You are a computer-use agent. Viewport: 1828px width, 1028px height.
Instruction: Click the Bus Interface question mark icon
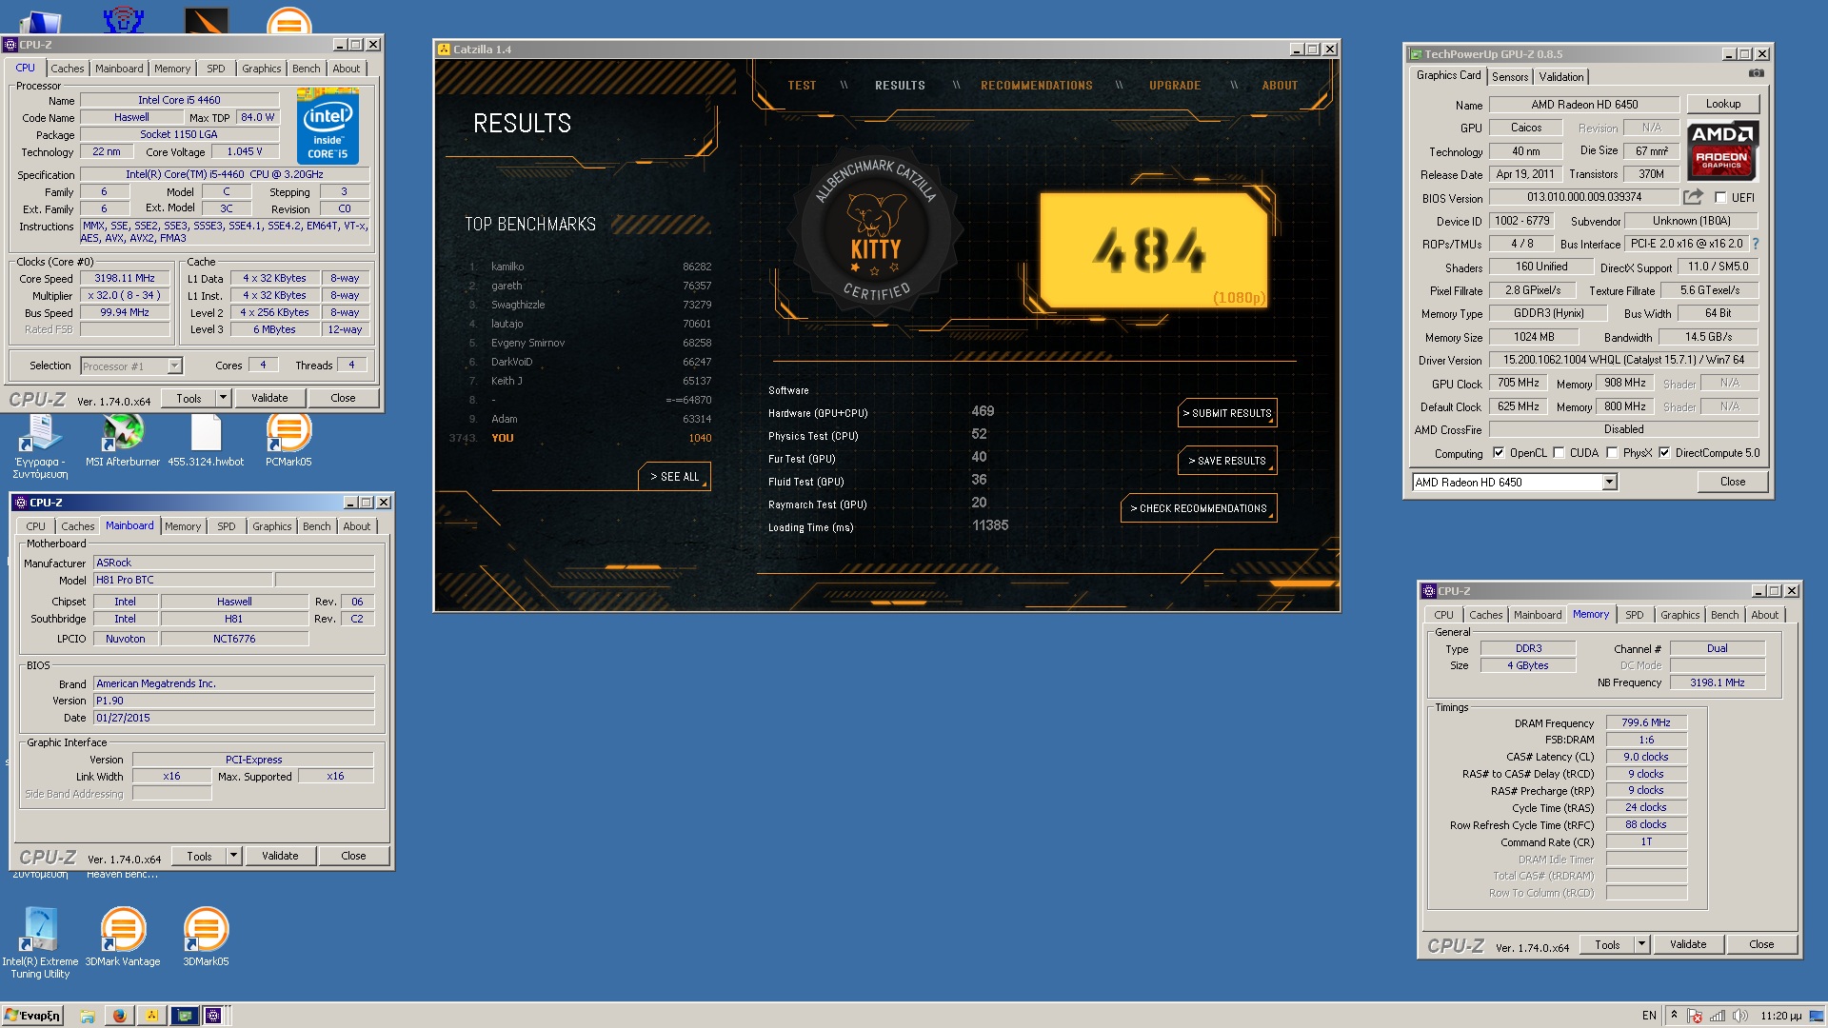(x=1756, y=244)
